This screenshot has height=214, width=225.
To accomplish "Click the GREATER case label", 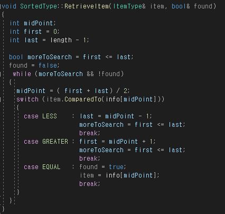I will tap(55, 142).
